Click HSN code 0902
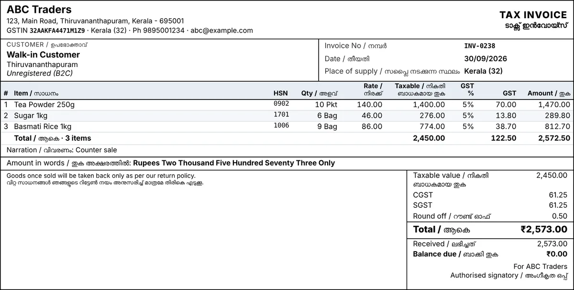The width and height of the screenshot is (574, 290). (x=281, y=103)
